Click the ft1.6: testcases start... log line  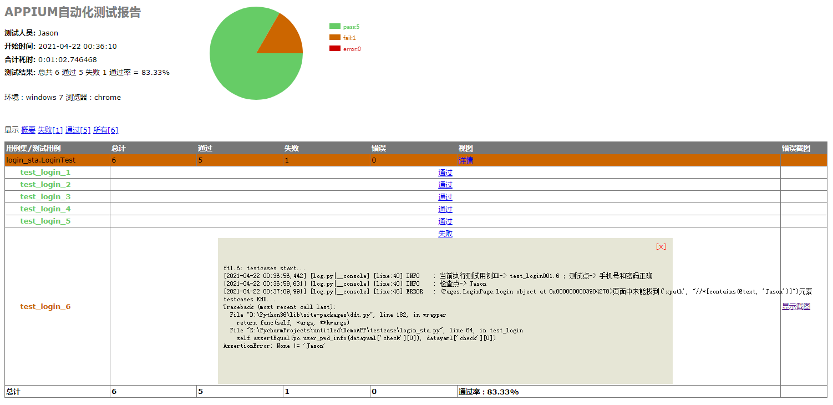pos(264,268)
